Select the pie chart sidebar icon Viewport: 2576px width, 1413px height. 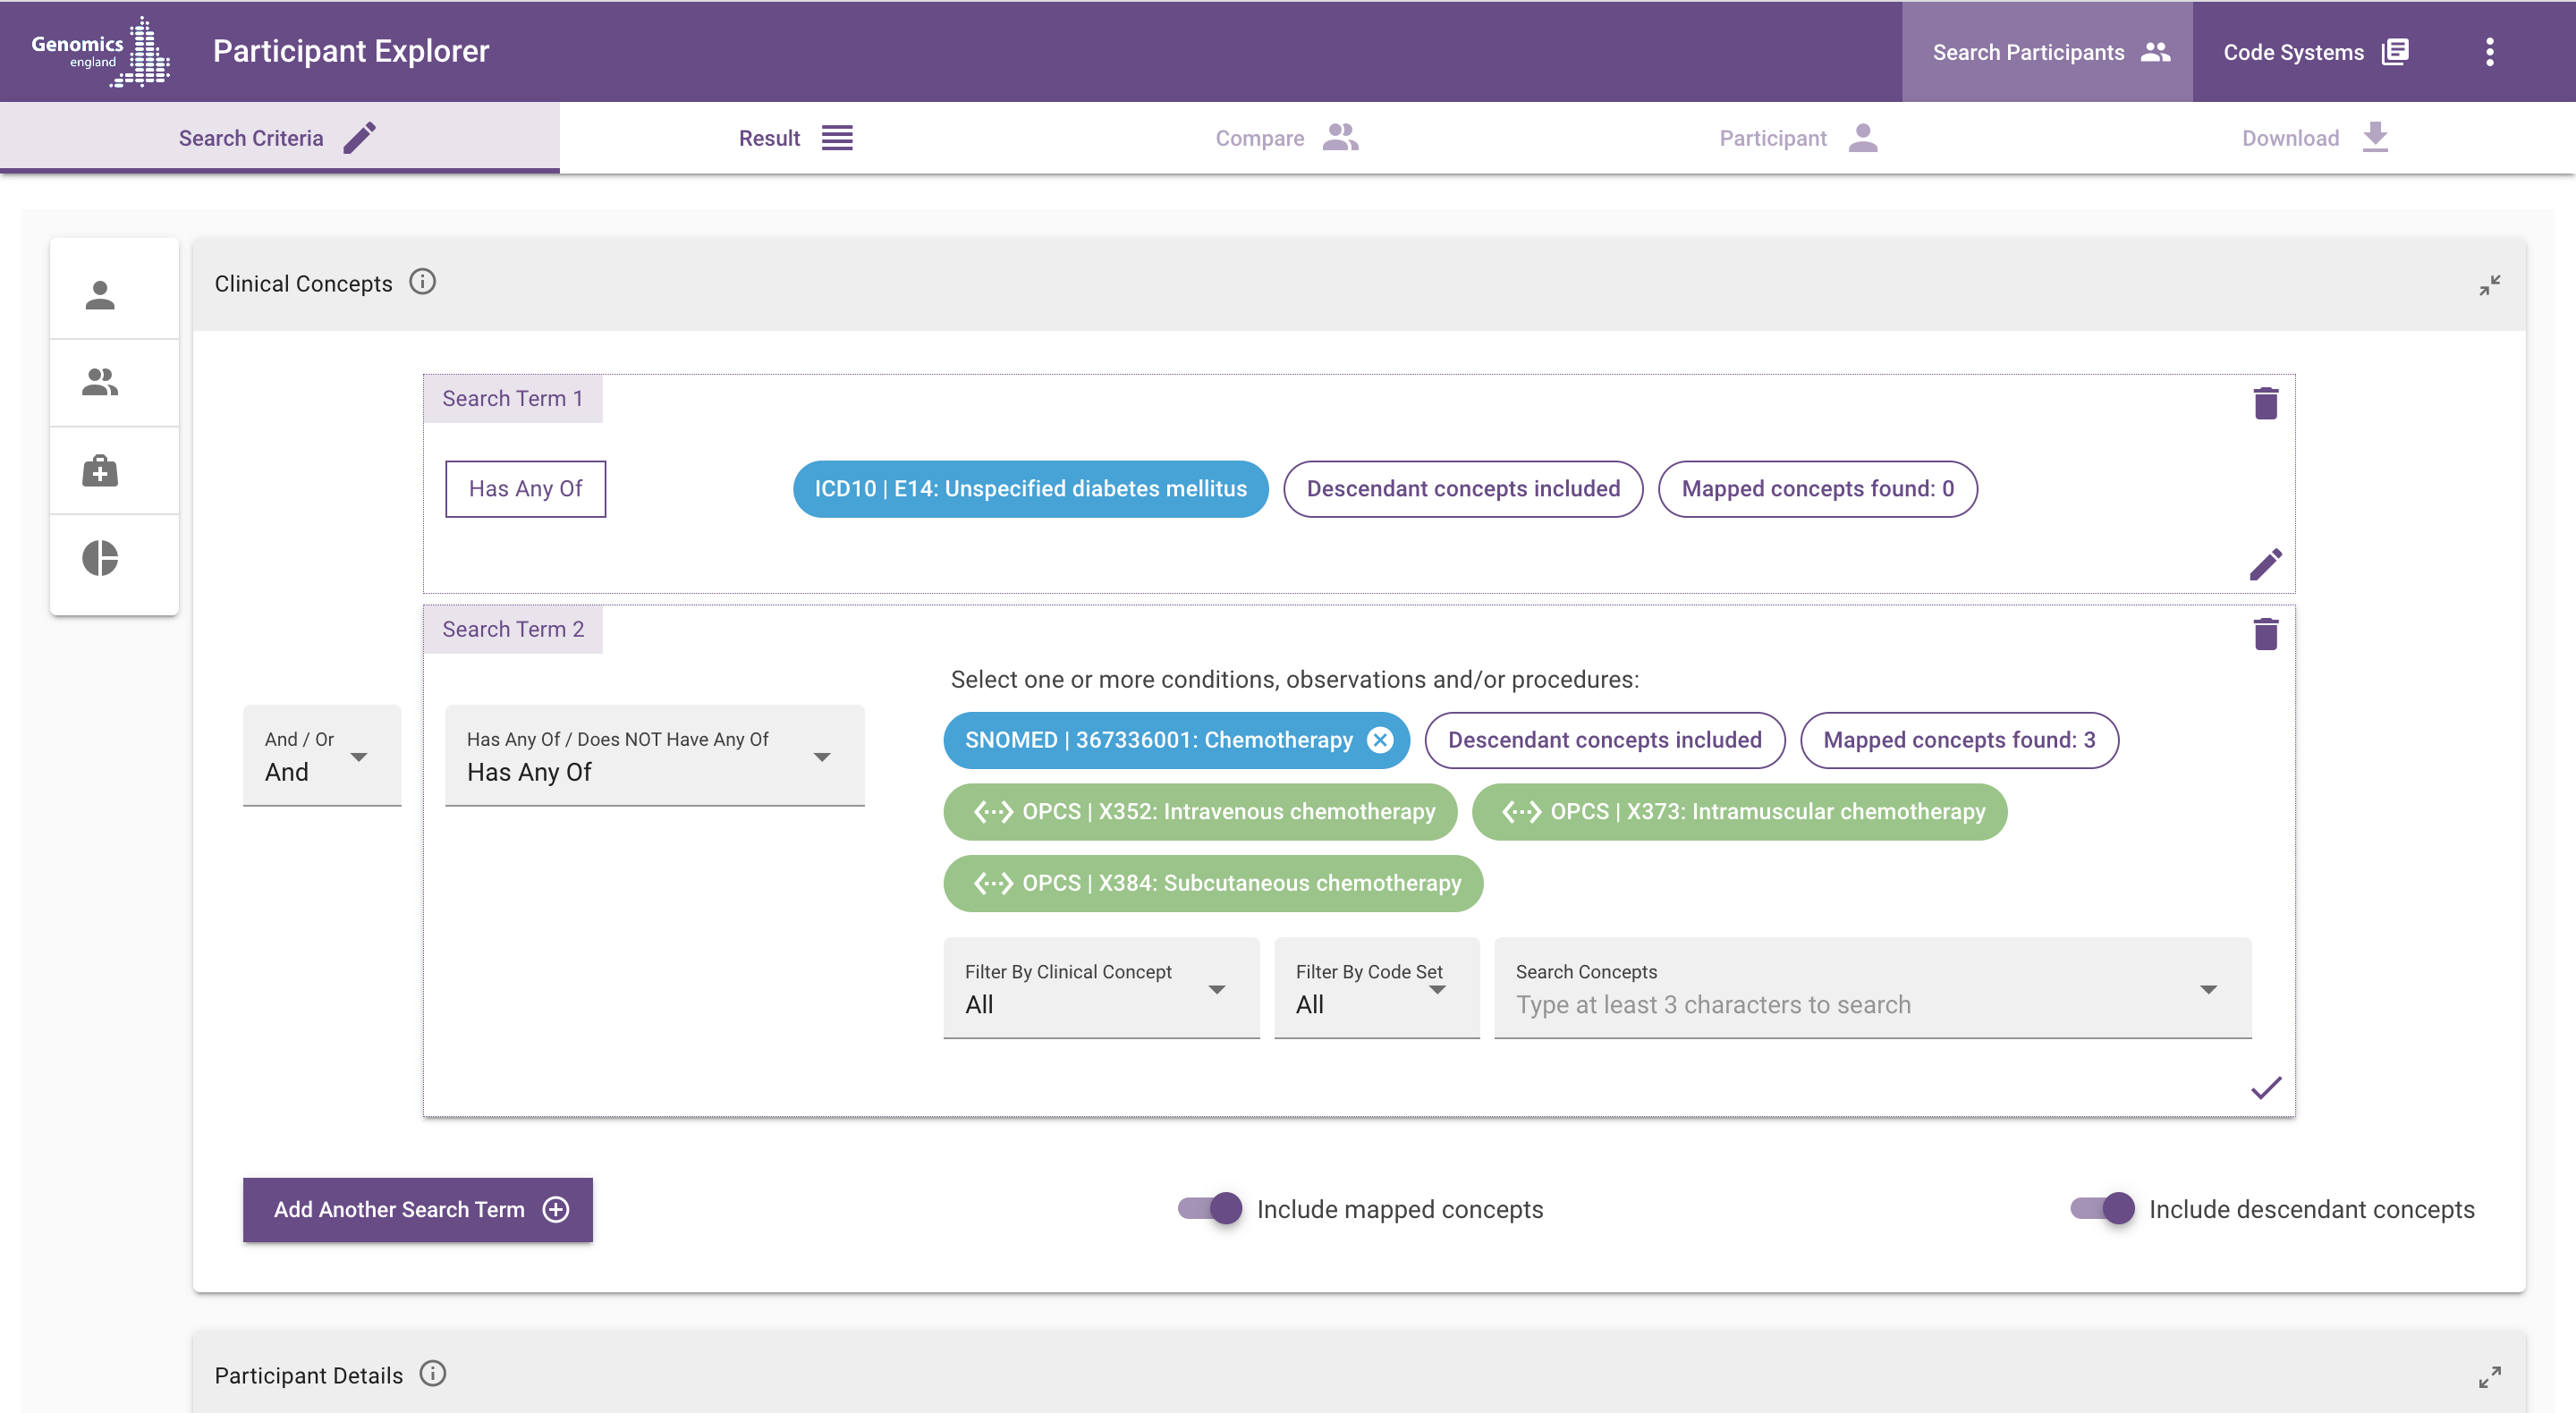100,558
